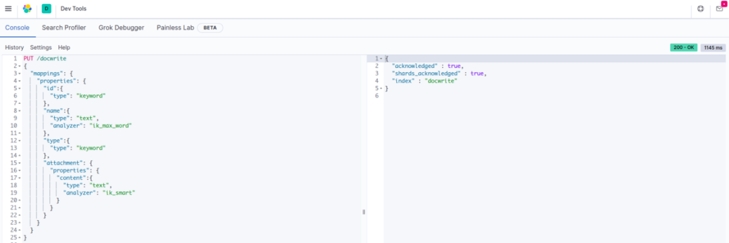Click the "attachment": { line in editor
The height and width of the screenshot is (243, 729).
(x=68, y=163)
